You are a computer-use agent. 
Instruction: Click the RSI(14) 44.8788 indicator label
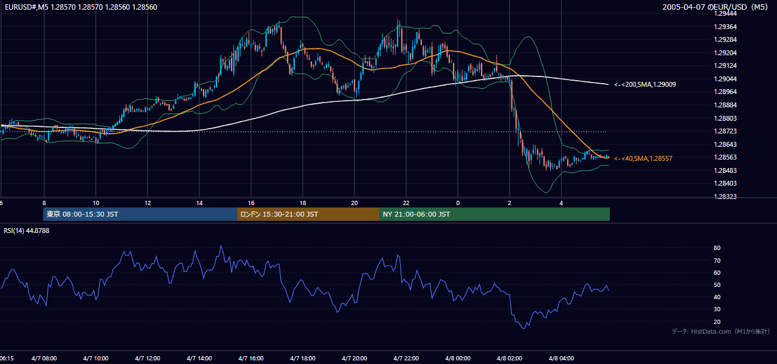[x=27, y=231]
